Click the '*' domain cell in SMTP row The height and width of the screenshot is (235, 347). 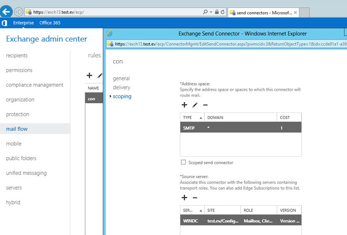coord(208,128)
